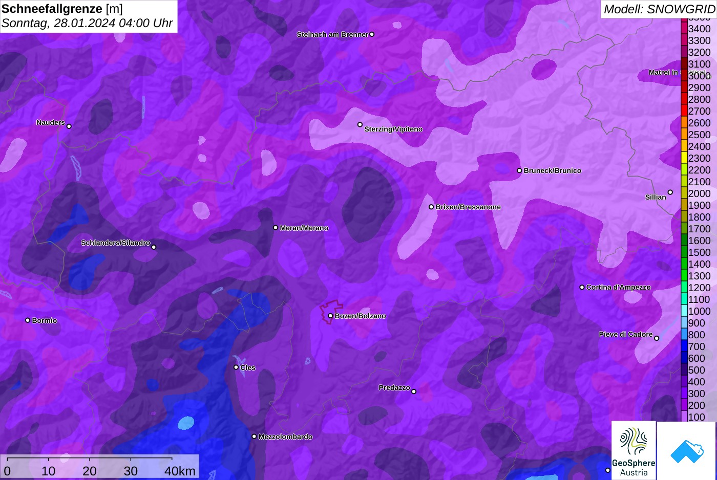717x480 pixels.
Task: Click the Modell: SNOWGRID label
Action: 659,9
